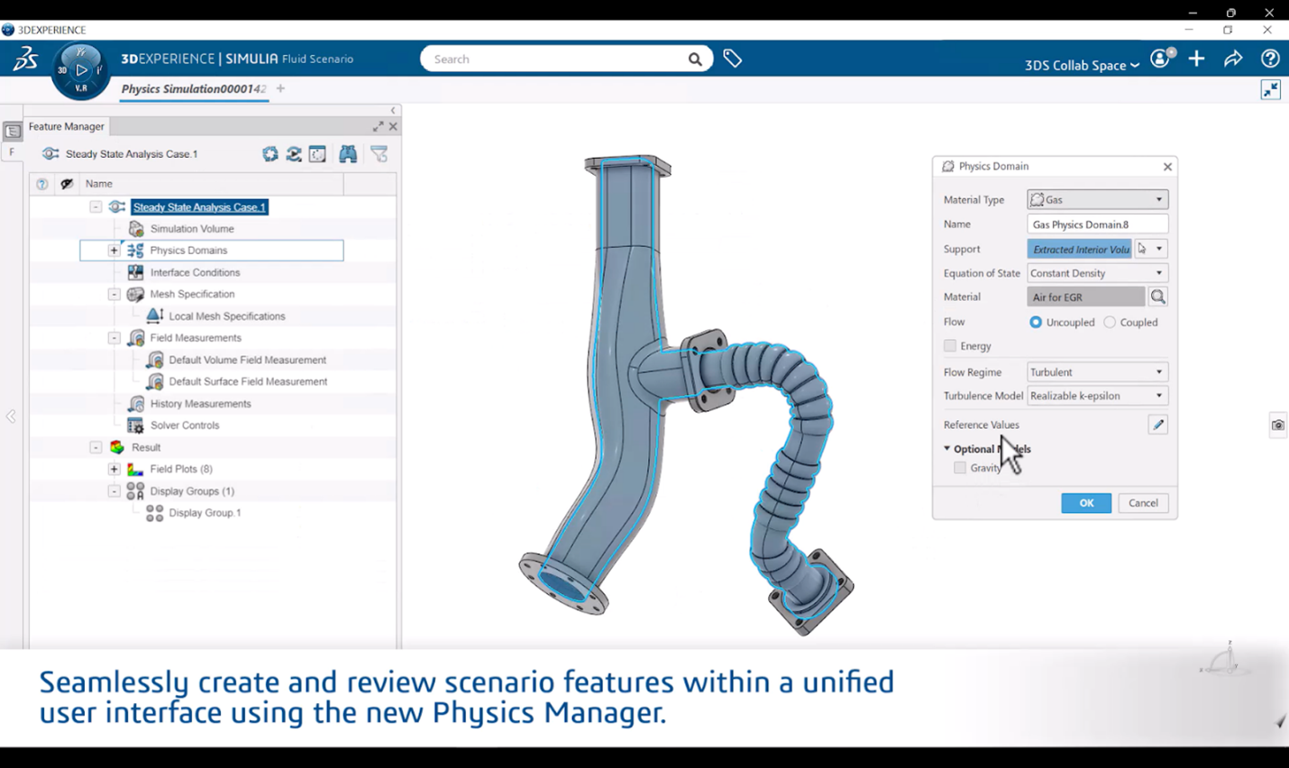The height and width of the screenshot is (768, 1289).
Task: Select the Solver Controls icon in the tree
Action: pos(135,425)
